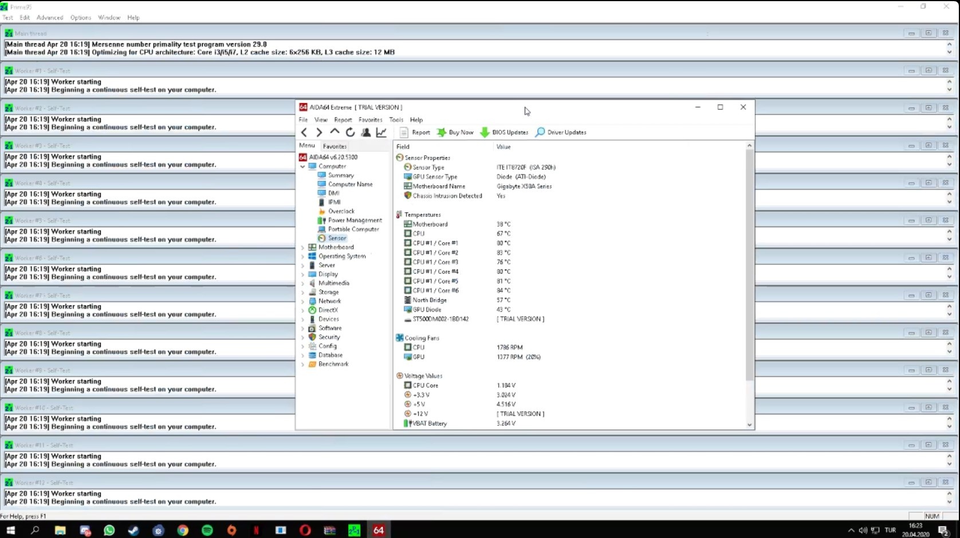Go back using AIDA64 back arrow

click(304, 132)
